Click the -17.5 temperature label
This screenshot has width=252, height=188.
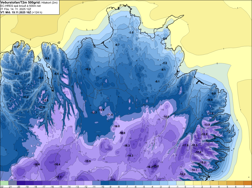pyautogui.click(x=194, y=145)
